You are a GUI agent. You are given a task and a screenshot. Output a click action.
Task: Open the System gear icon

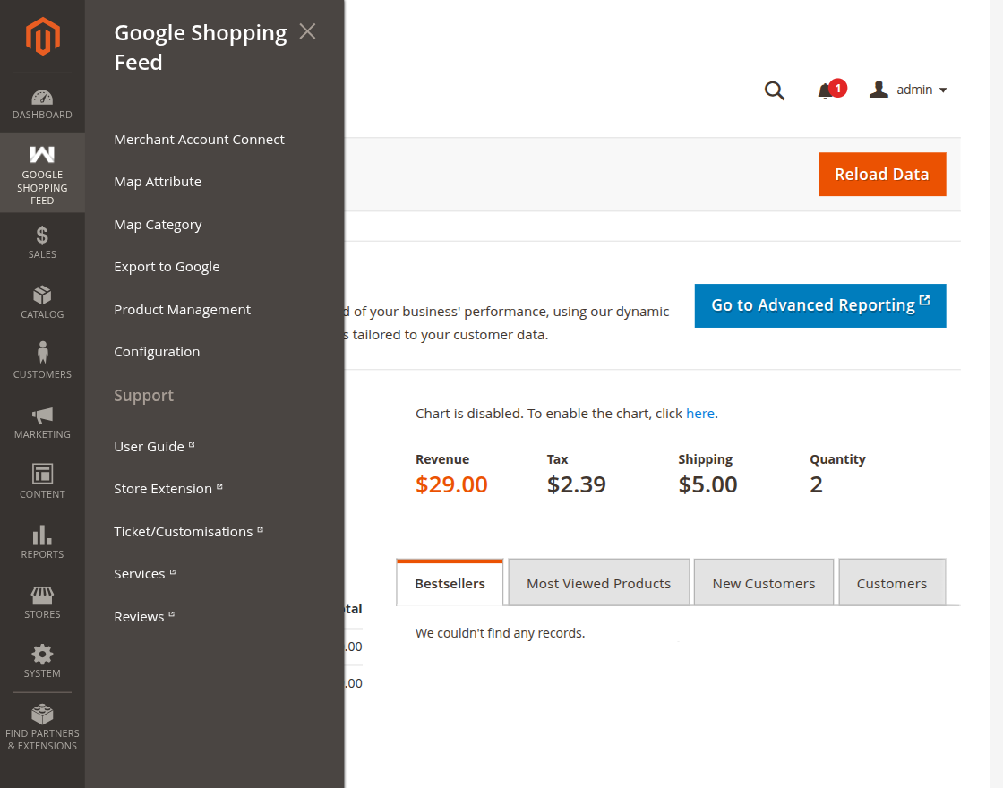click(42, 655)
